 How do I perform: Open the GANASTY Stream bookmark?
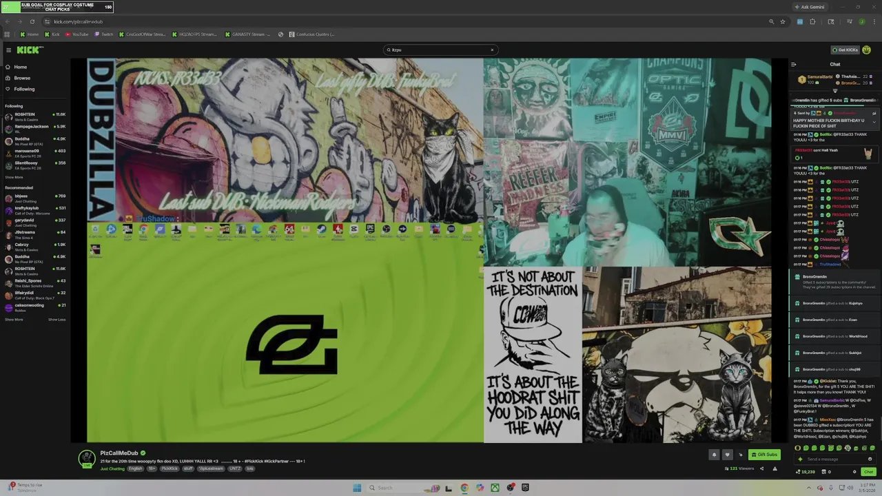tap(248, 34)
